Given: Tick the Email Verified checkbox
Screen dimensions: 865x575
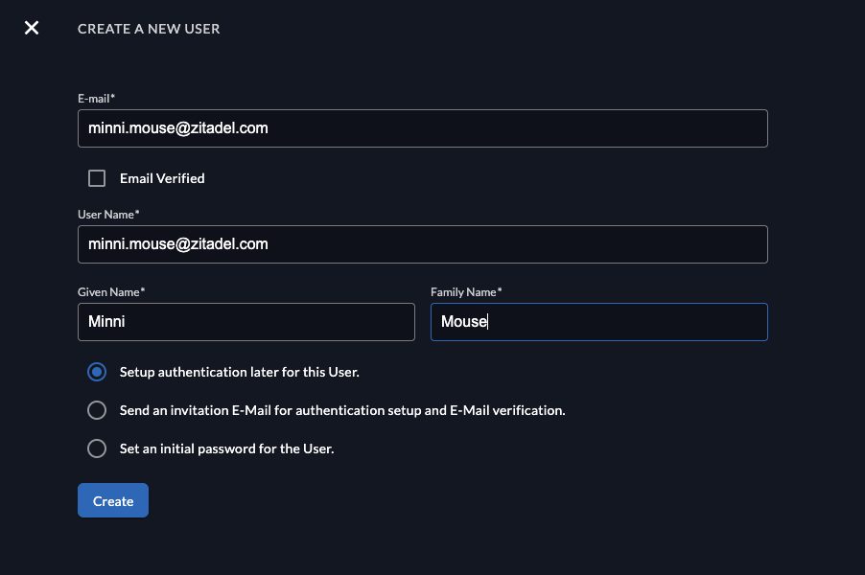Looking at the screenshot, I should click(97, 178).
